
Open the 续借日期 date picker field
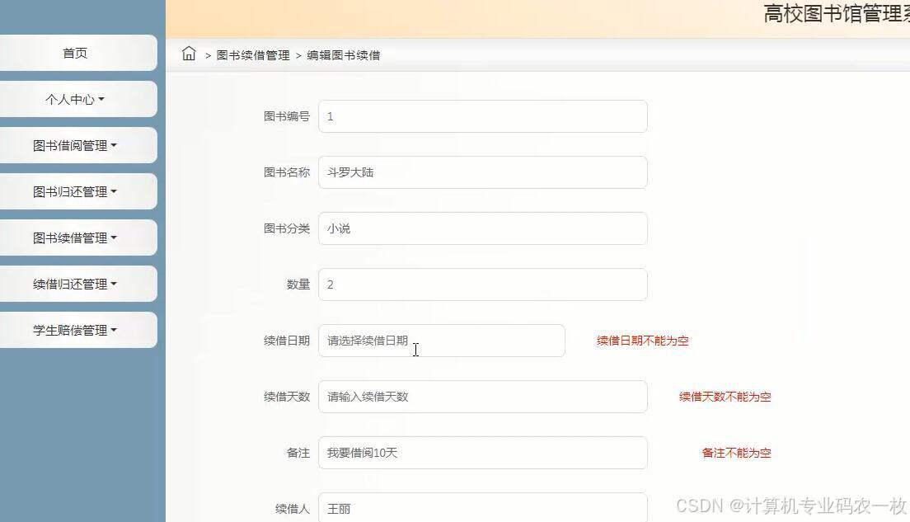click(x=441, y=341)
